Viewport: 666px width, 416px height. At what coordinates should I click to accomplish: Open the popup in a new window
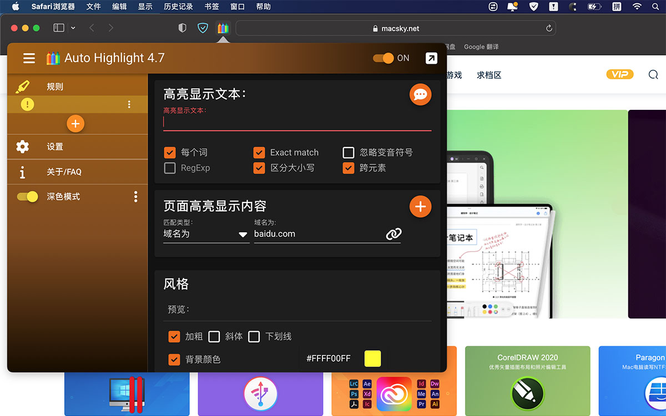point(431,58)
